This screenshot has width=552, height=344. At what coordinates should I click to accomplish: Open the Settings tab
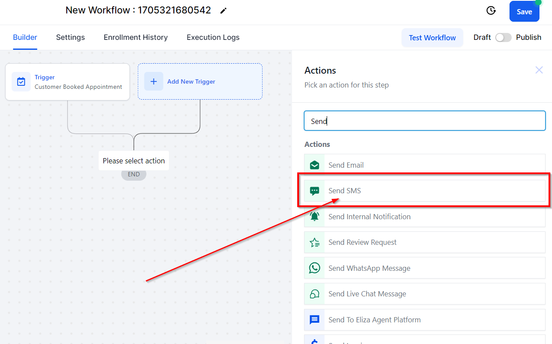(71, 37)
